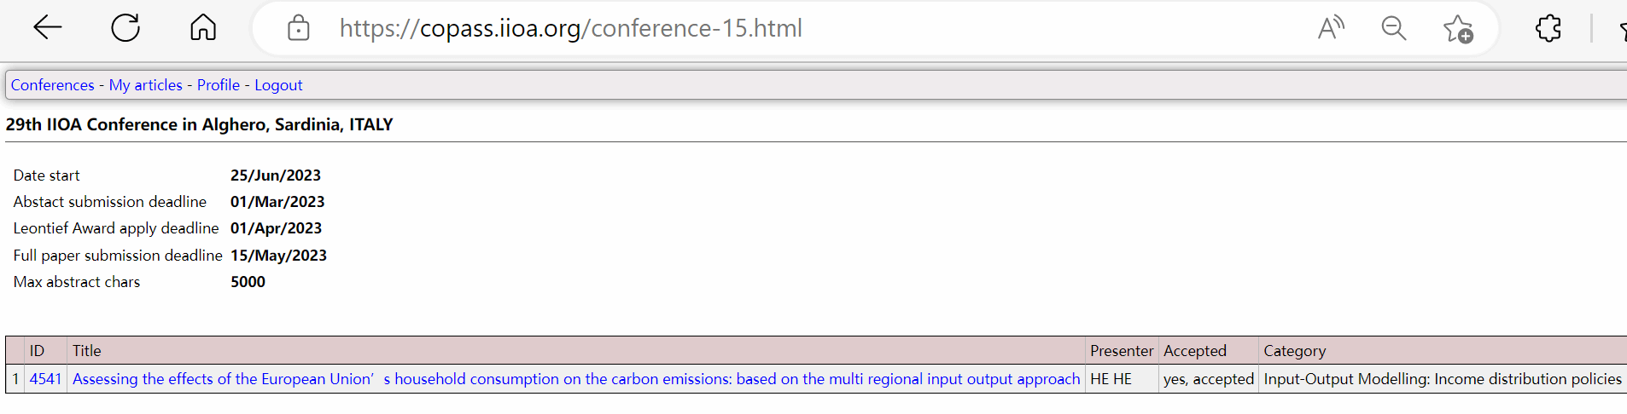Open article ID 4541 link
1627x414 pixels.
click(x=45, y=379)
